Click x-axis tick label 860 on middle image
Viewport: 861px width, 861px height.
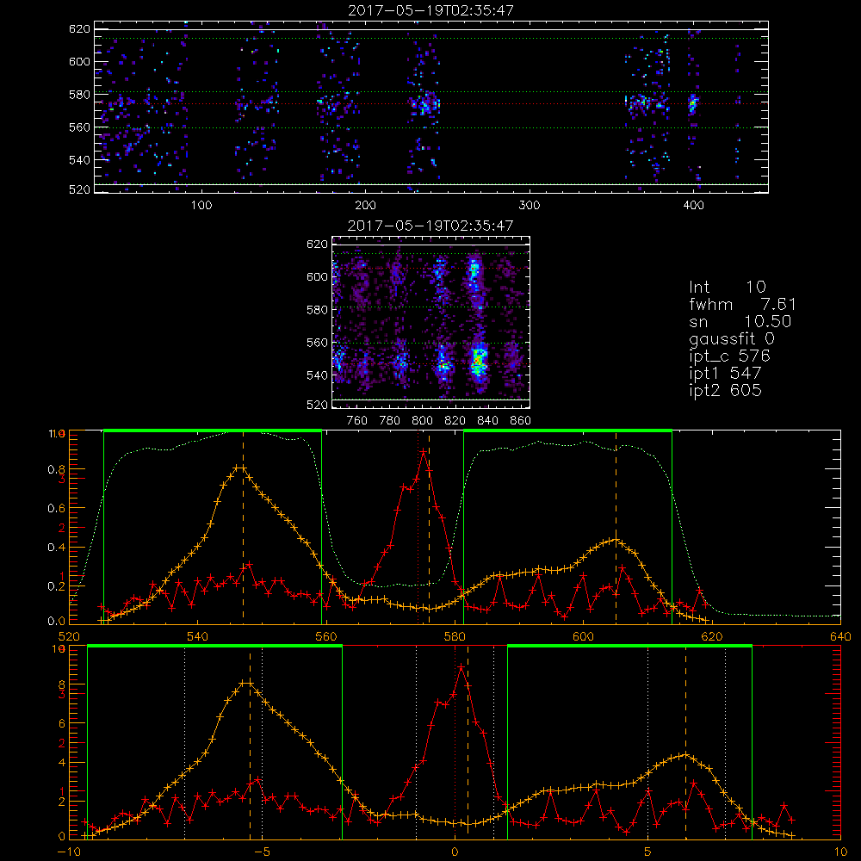pyautogui.click(x=521, y=421)
